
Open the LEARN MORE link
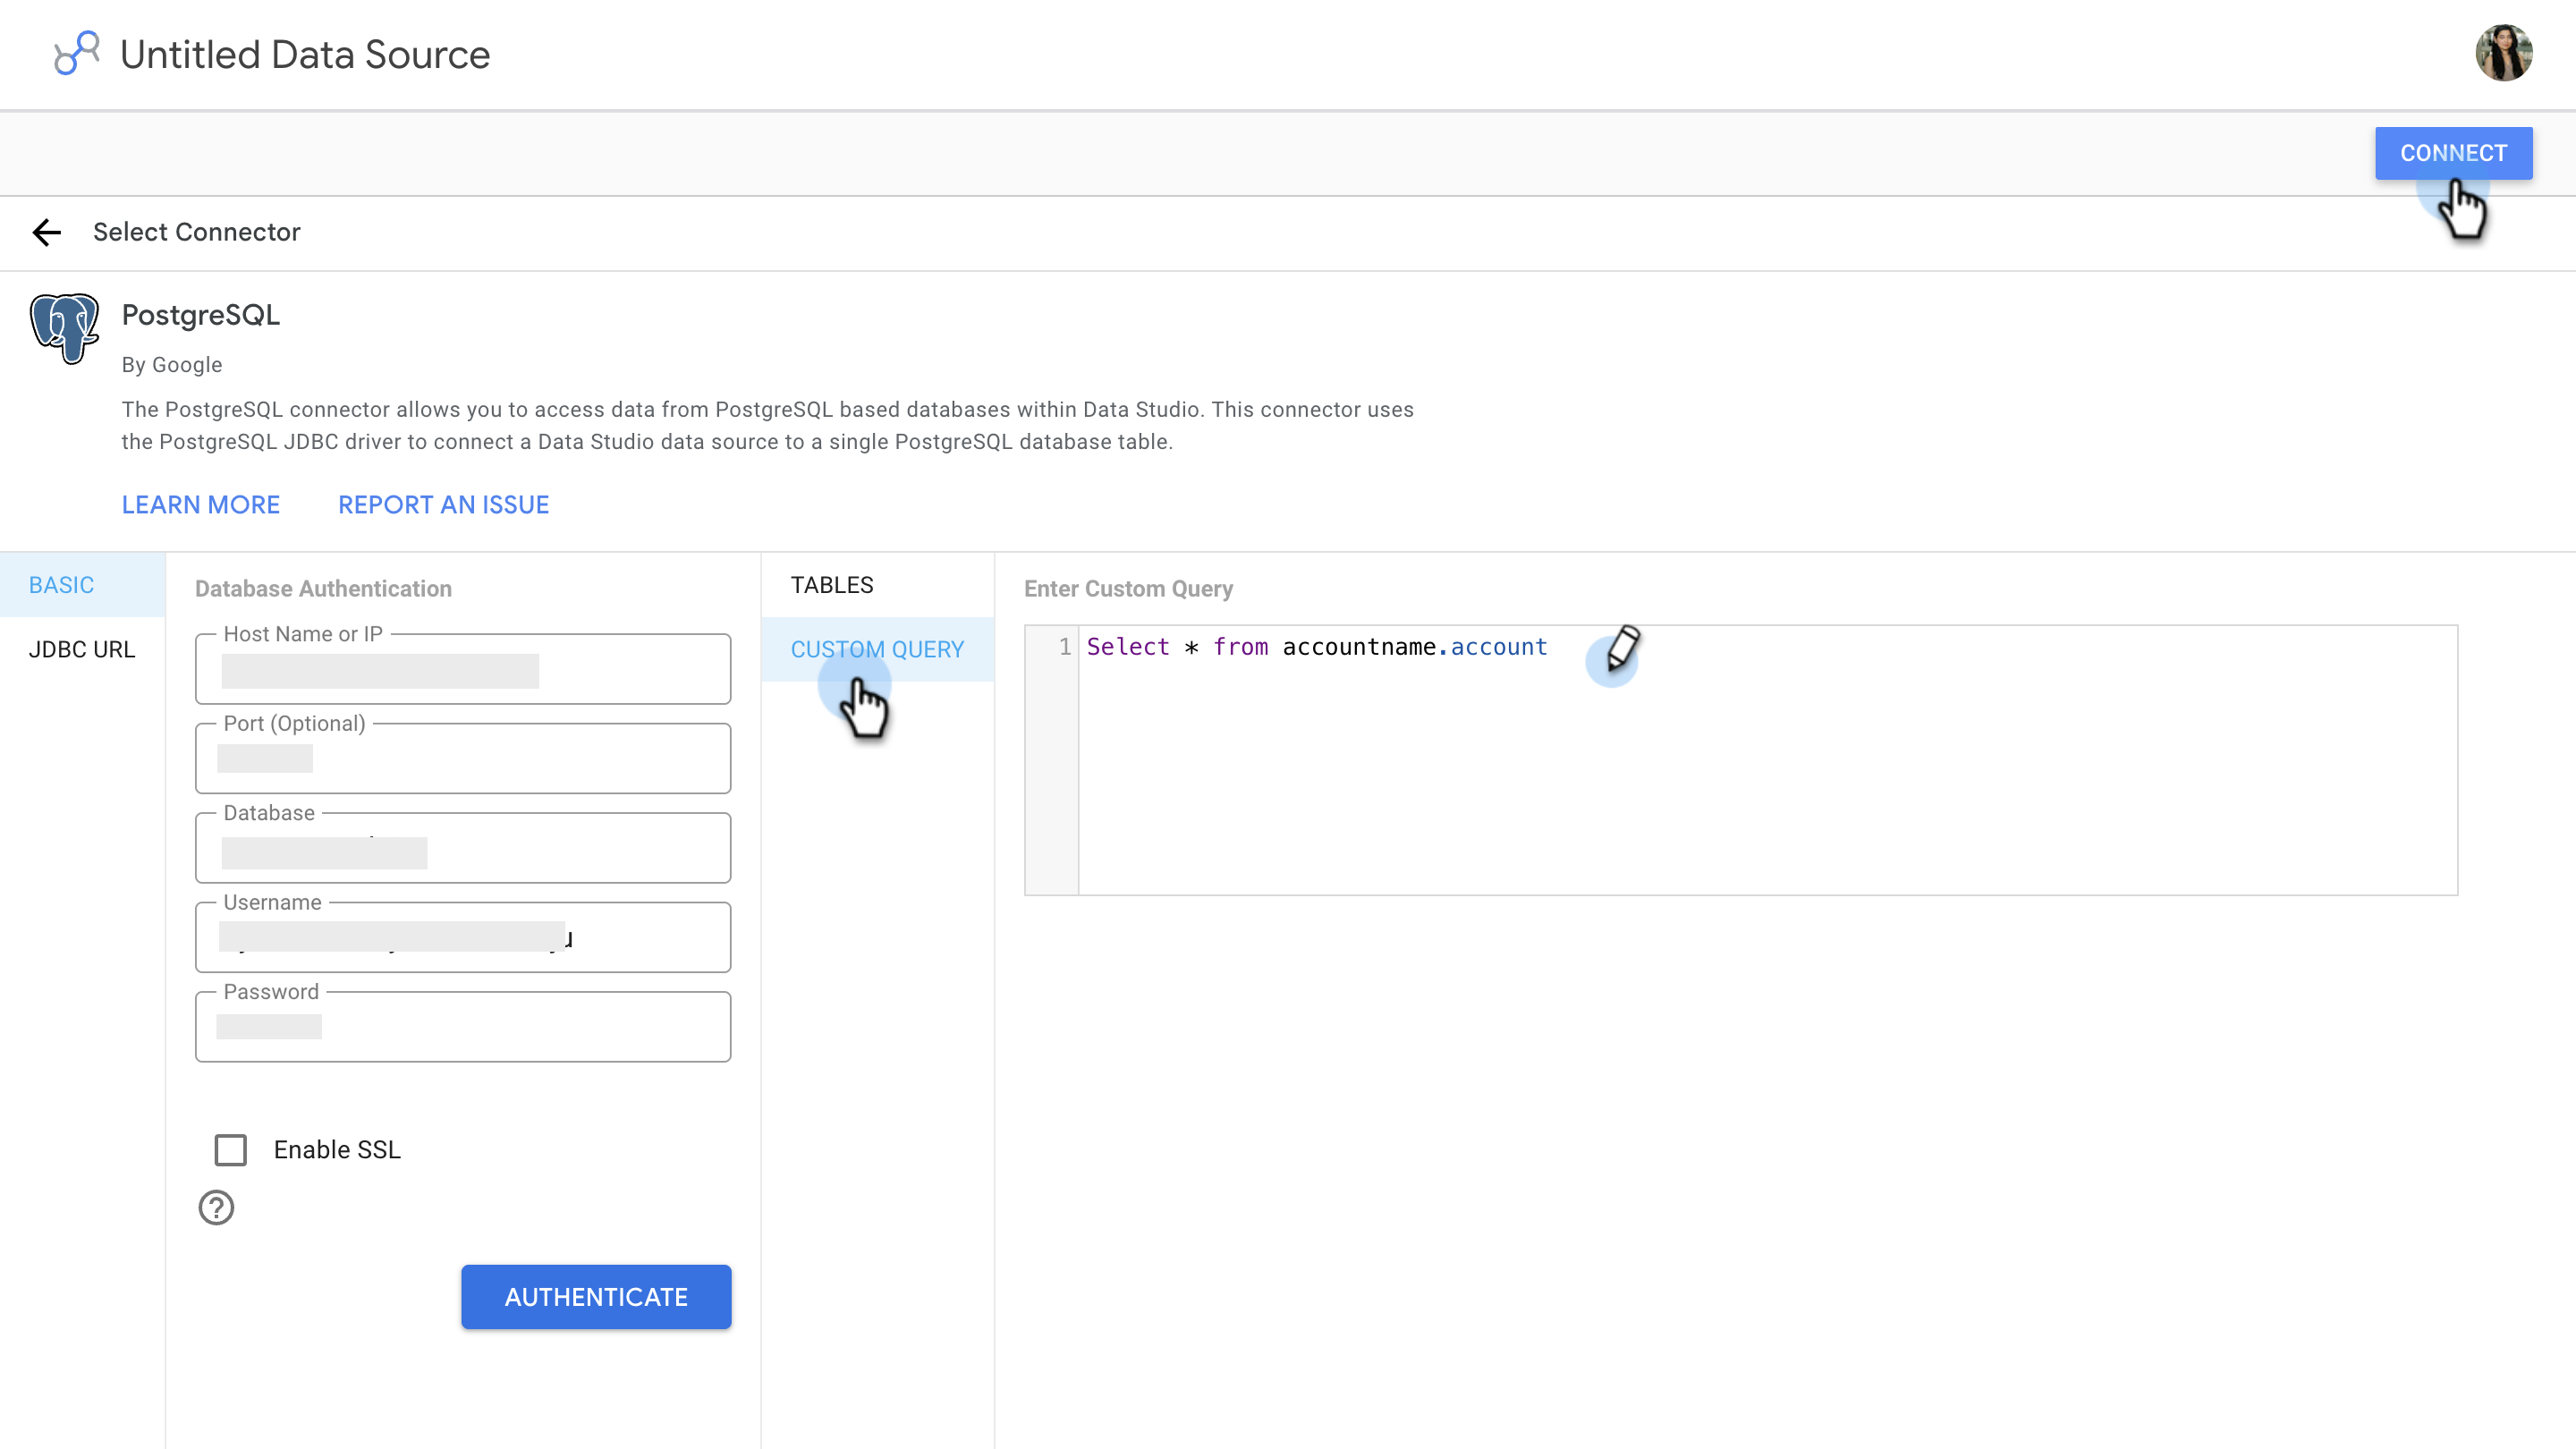201,505
